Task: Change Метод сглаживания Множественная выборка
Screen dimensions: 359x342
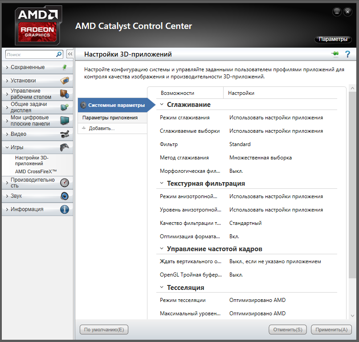Action: click(x=261, y=158)
